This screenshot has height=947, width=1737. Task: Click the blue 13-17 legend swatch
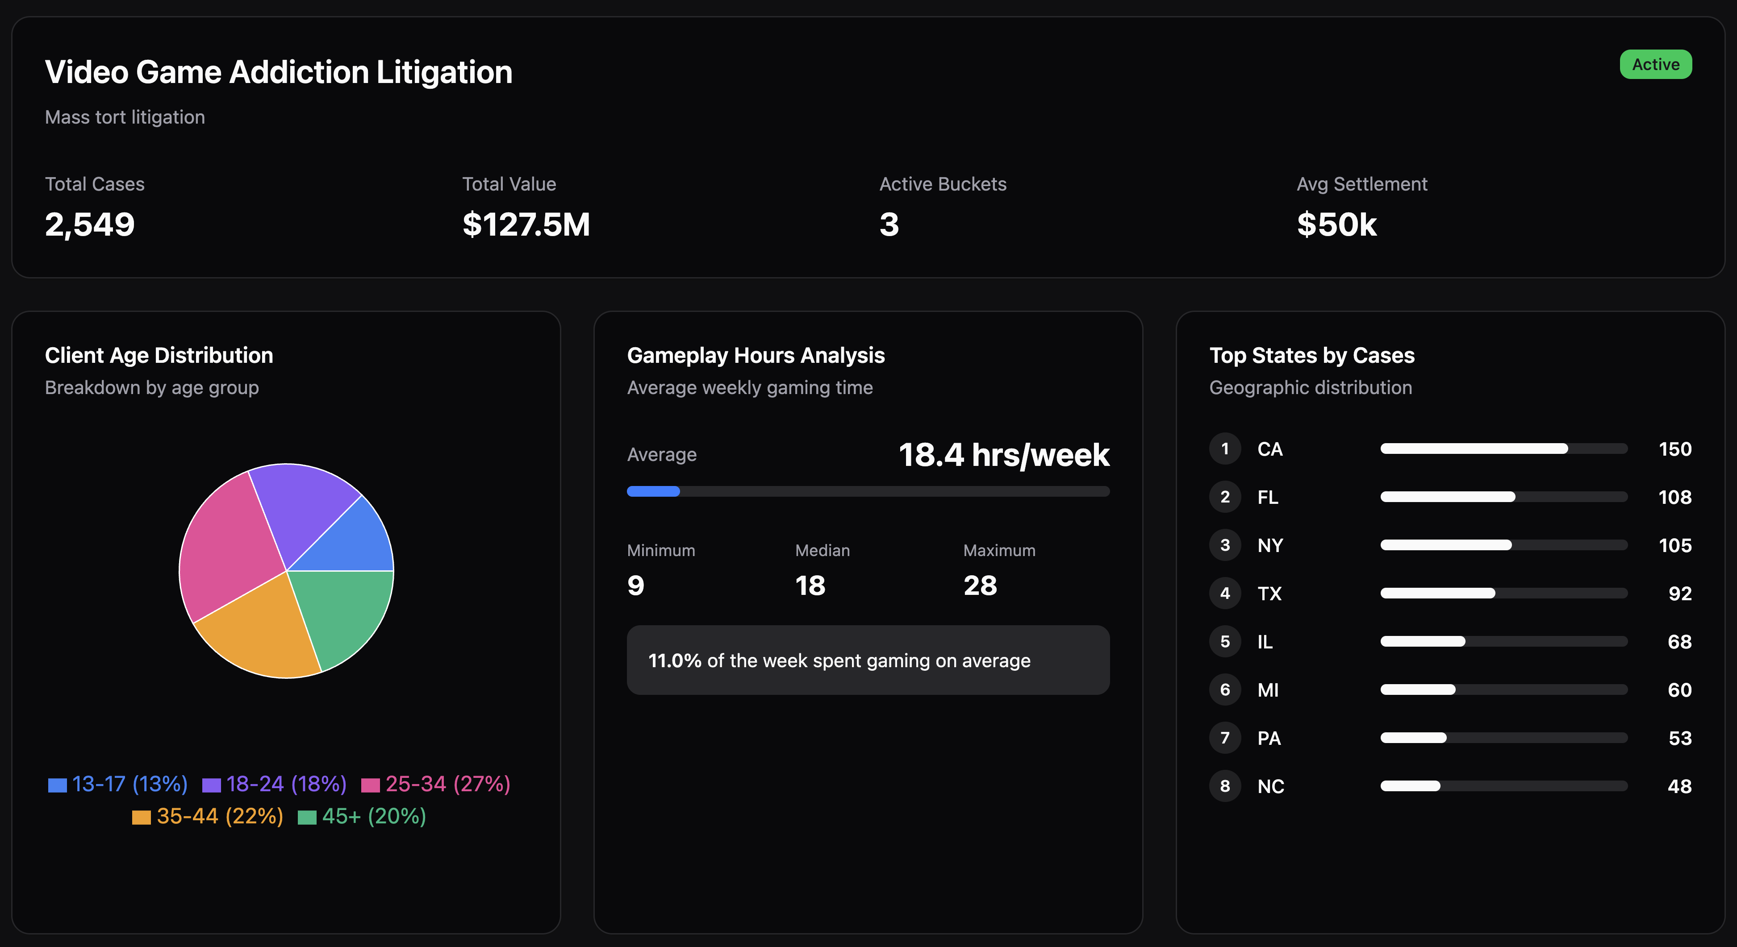point(57,785)
